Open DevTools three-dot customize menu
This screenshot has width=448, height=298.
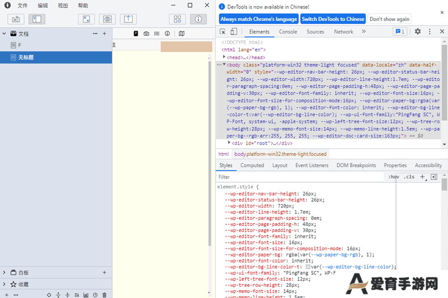(x=430, y=31)
